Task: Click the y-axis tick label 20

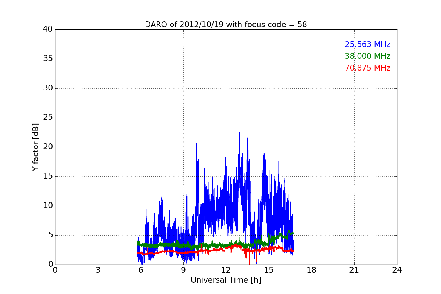Action: point(48,147)
